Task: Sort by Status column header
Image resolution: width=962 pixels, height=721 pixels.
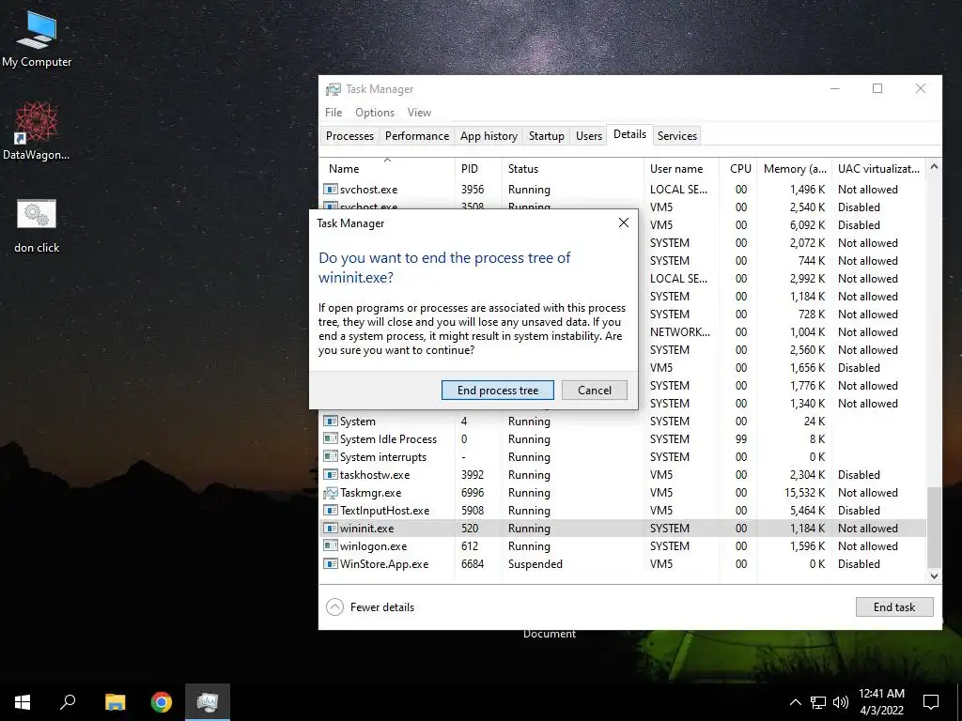Action: pyautogui.click(x=572, y=169)
